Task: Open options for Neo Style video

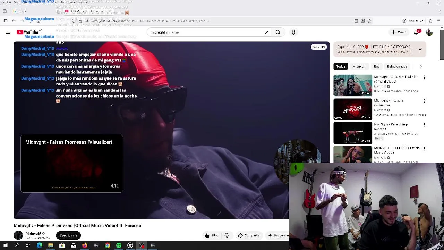Action: [424, 125]
